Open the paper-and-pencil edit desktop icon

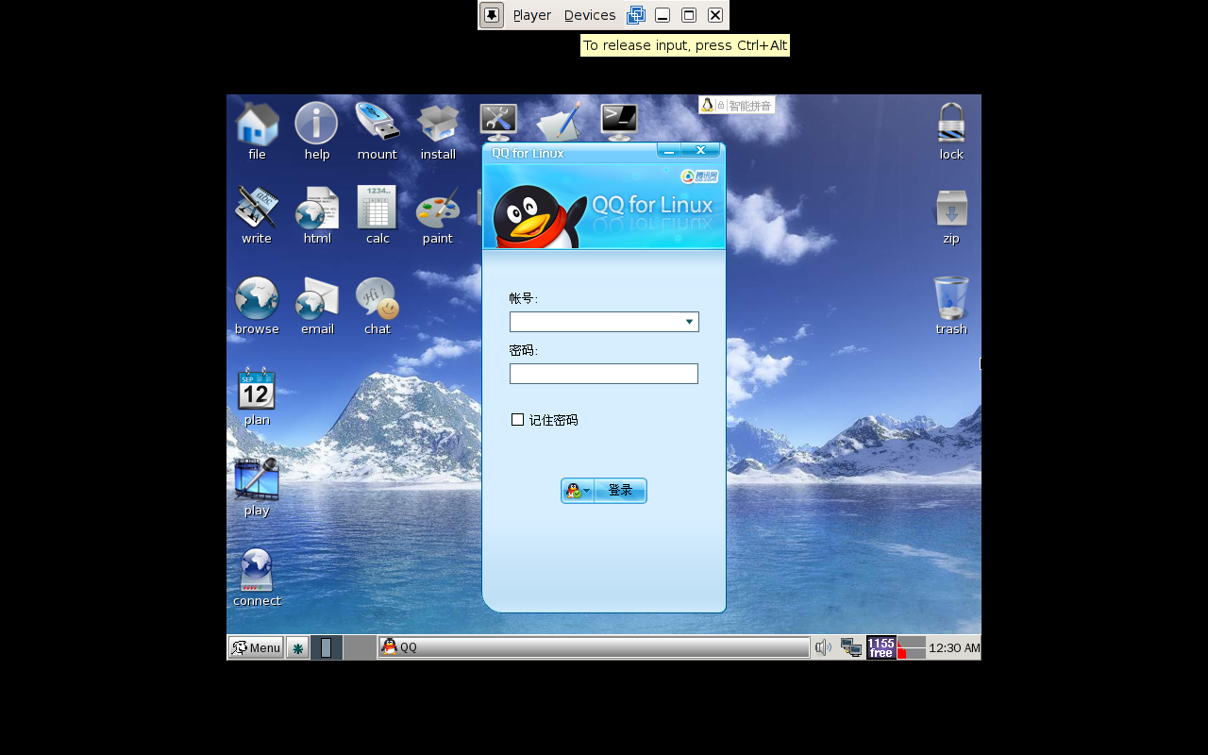point(559,123)
